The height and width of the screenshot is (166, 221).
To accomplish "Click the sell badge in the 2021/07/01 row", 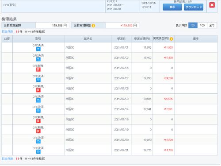I will (38, 49).
